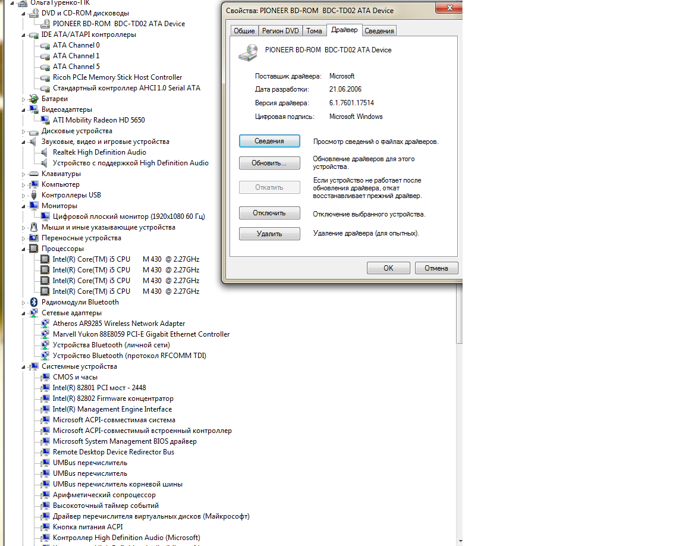Click the Сведения driver details button

point(269,141)
